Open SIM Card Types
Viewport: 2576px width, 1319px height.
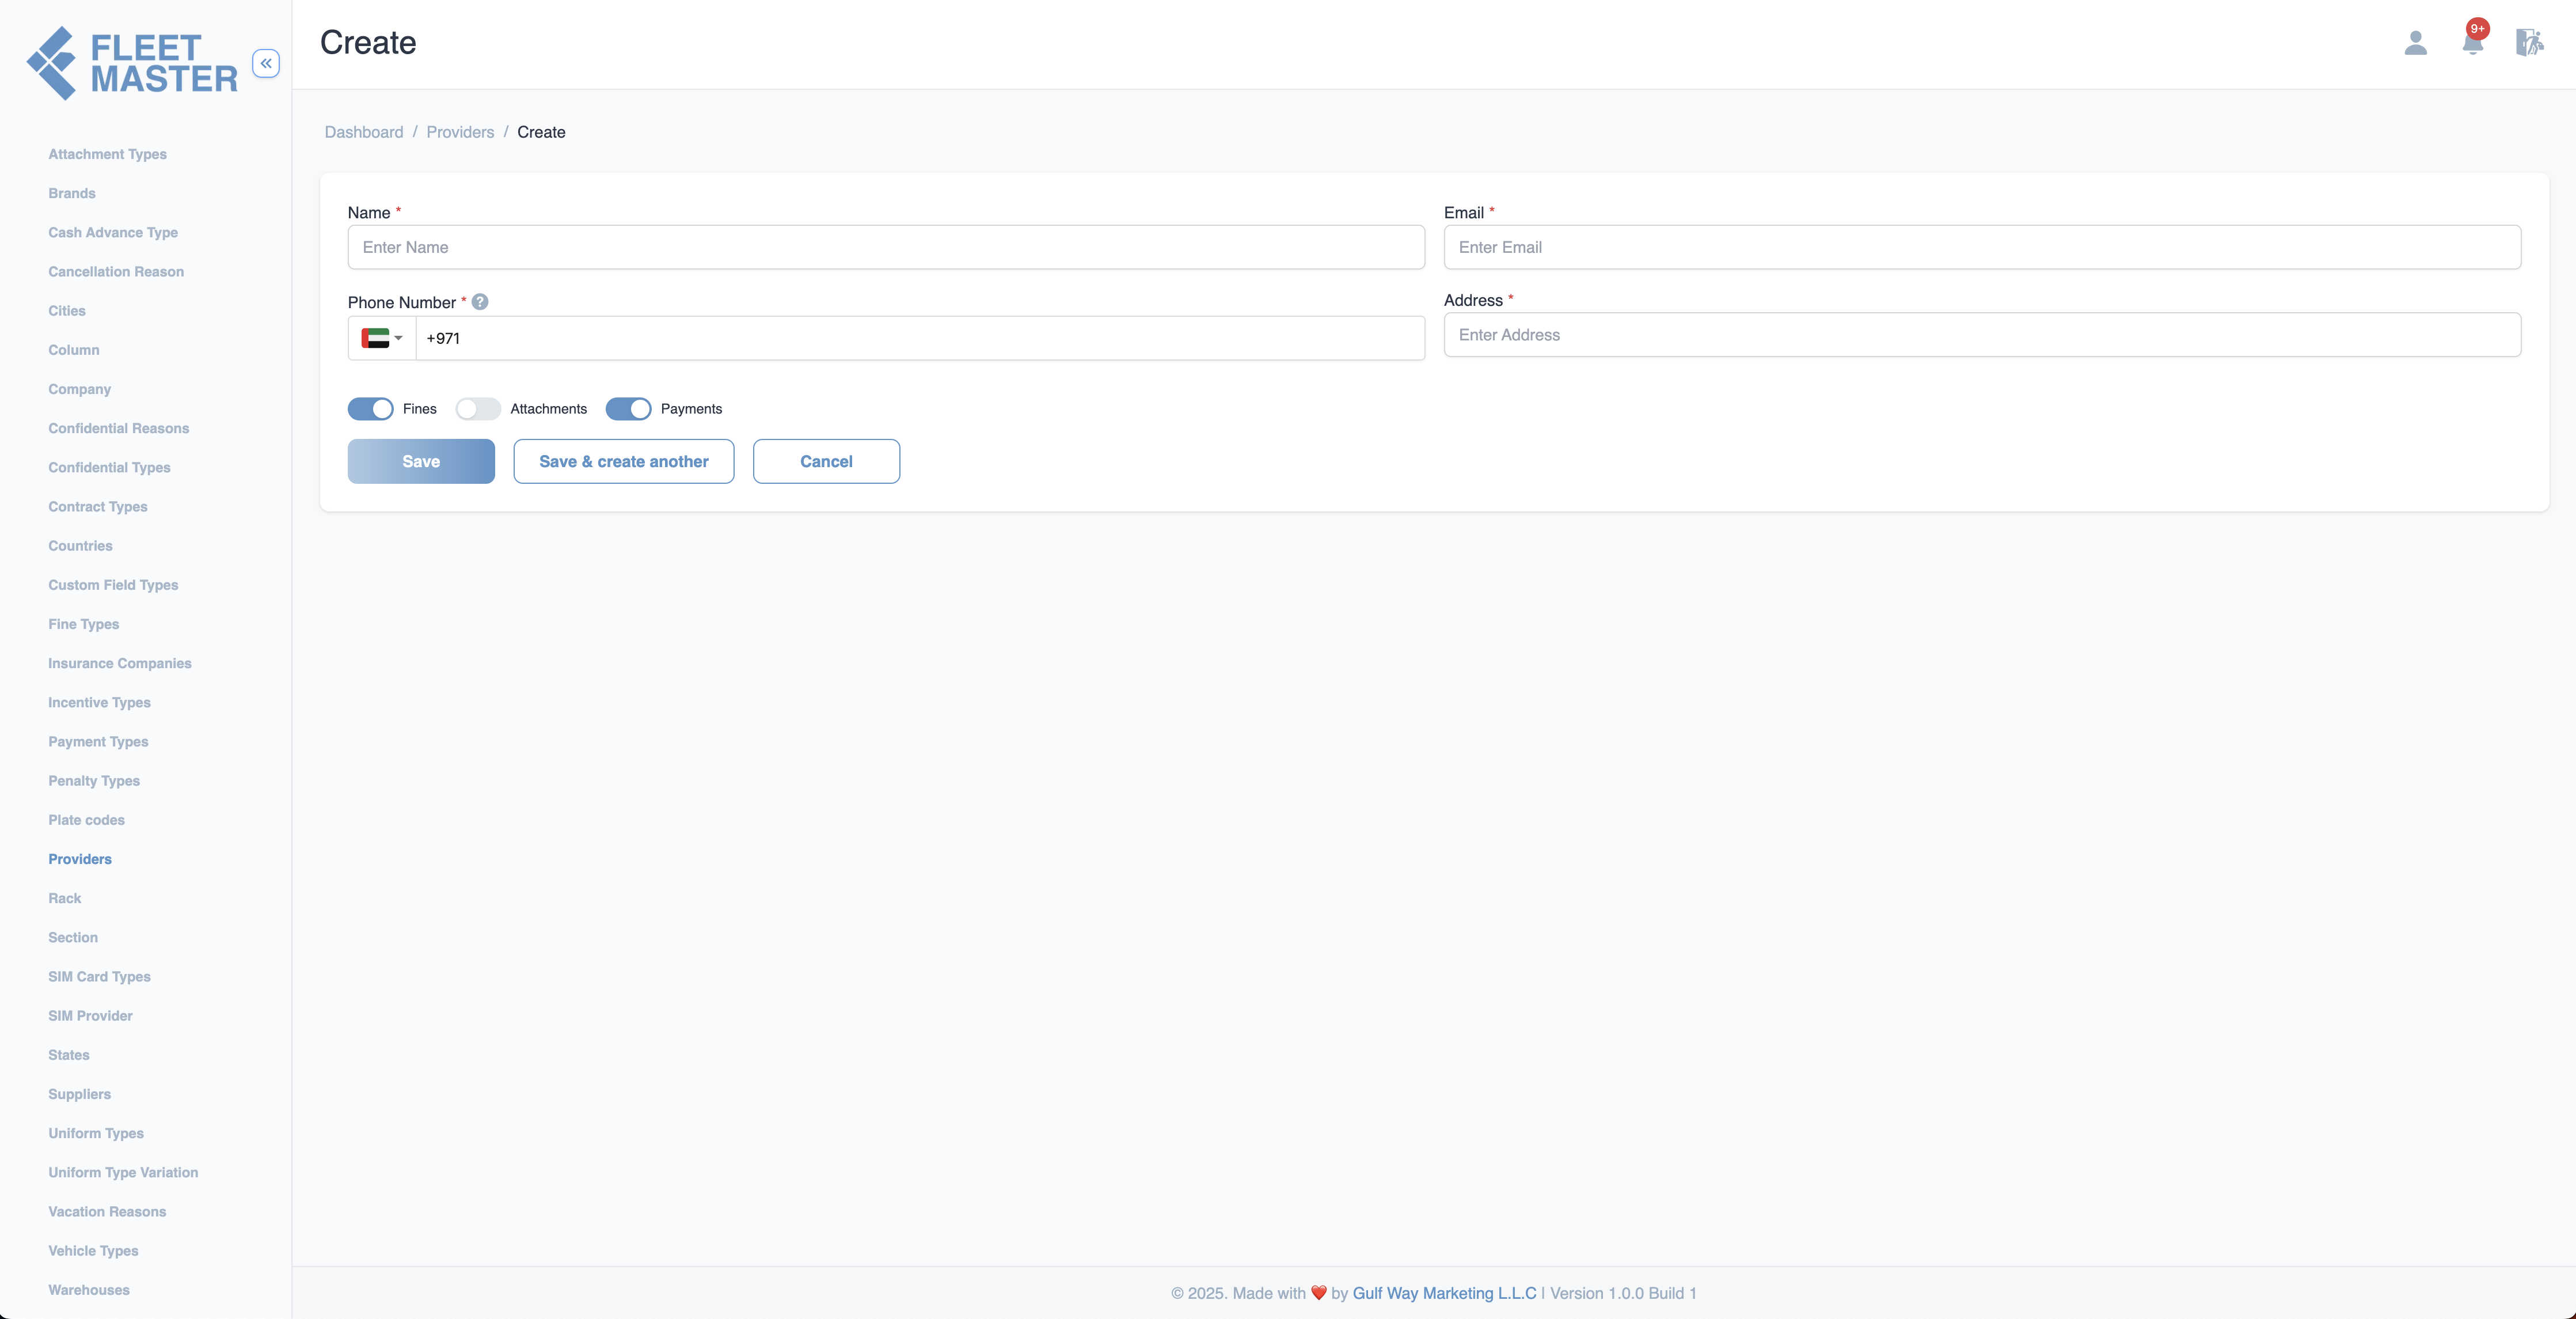pos(99,976)
